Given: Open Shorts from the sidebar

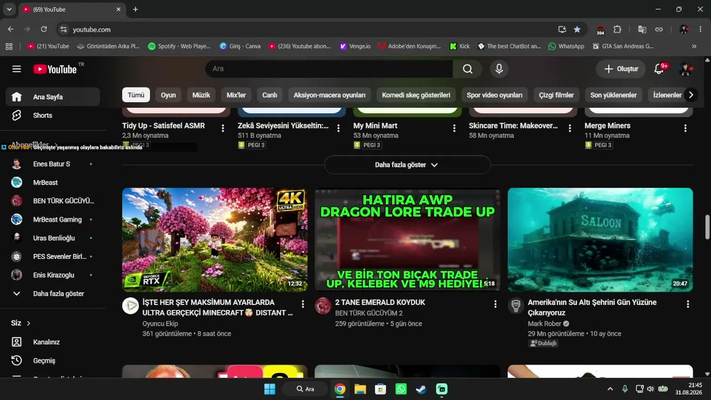Looking at the screenshot, I should [x=53, y=116].
